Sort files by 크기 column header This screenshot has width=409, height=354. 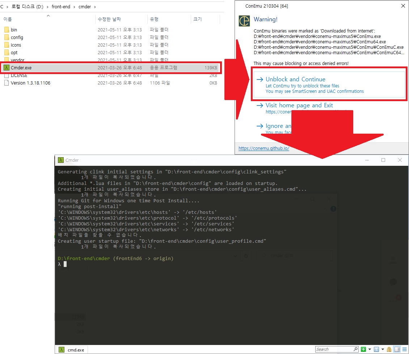point(198,19)
